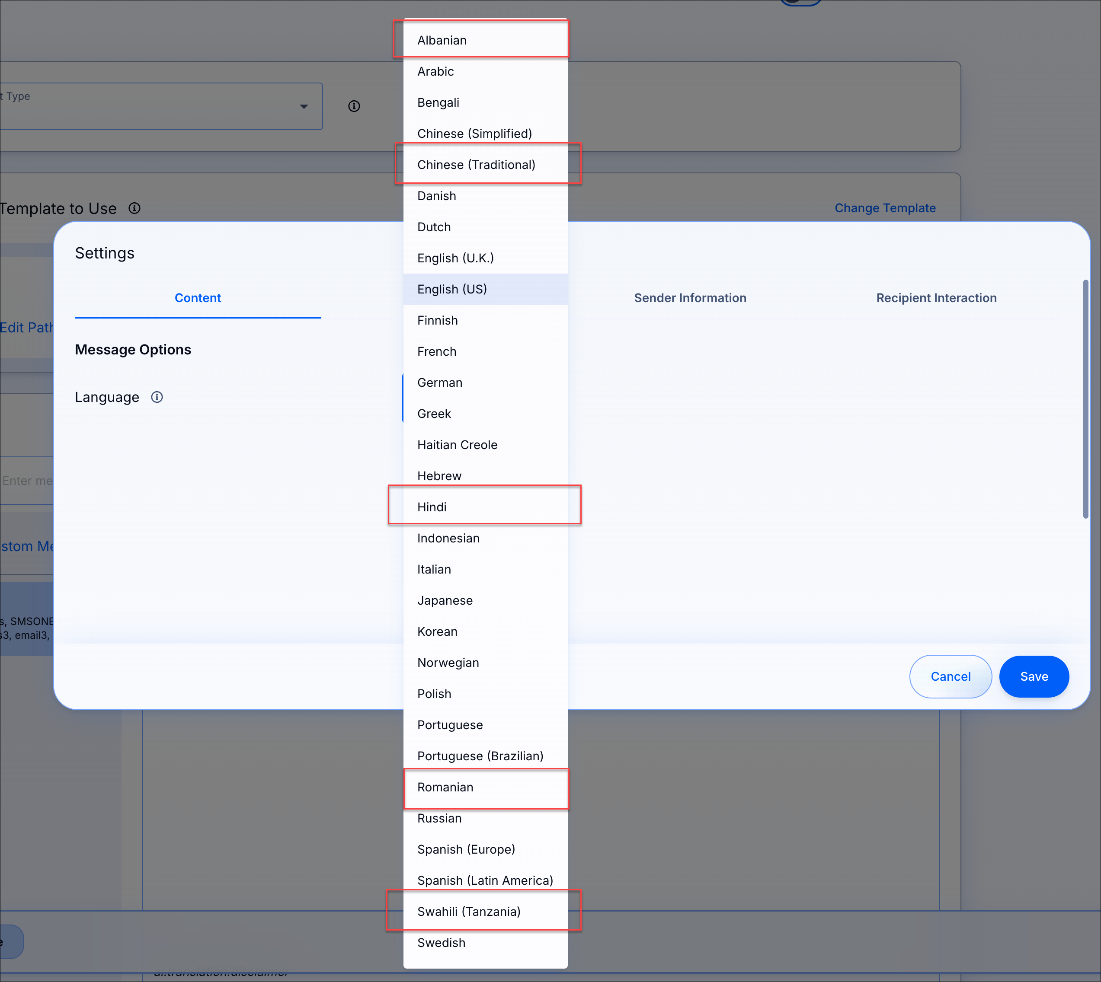Viewport: 1101px width, 982px height.
Task: Choose Swahili (Tanzania) from list
Action: [468, 912]
